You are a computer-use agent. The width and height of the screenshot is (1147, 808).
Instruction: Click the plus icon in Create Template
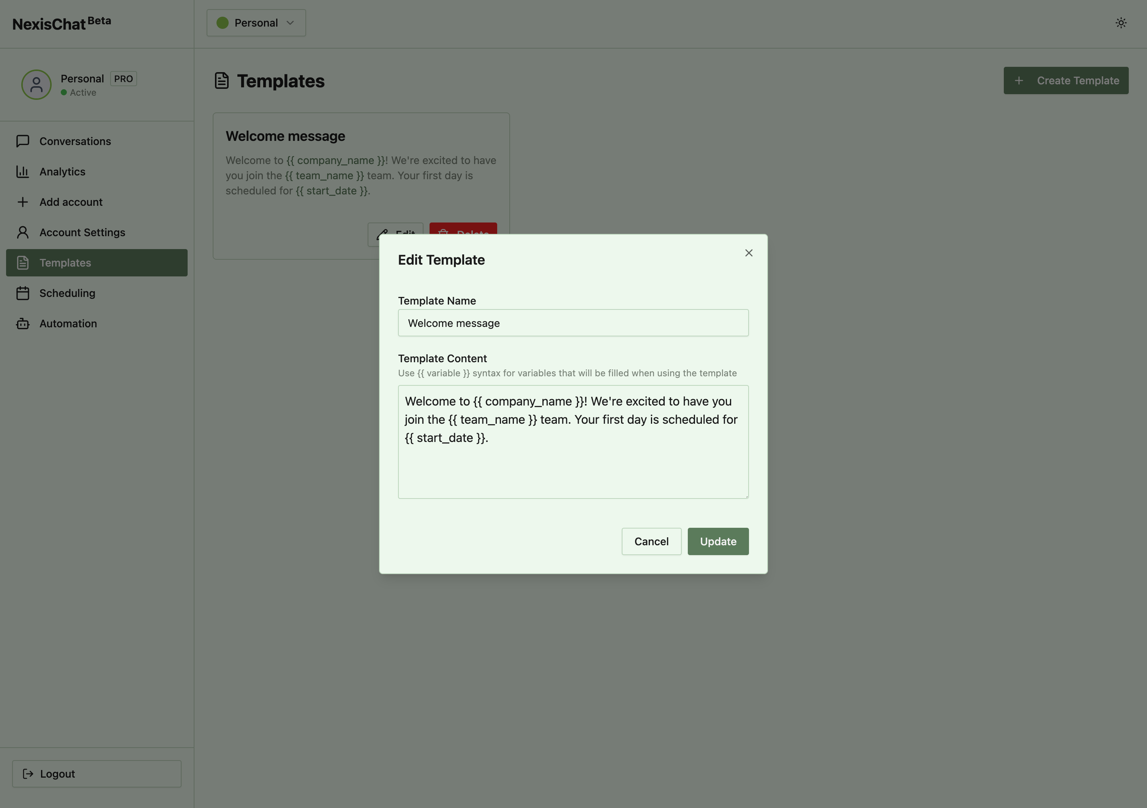(1019, 81)
